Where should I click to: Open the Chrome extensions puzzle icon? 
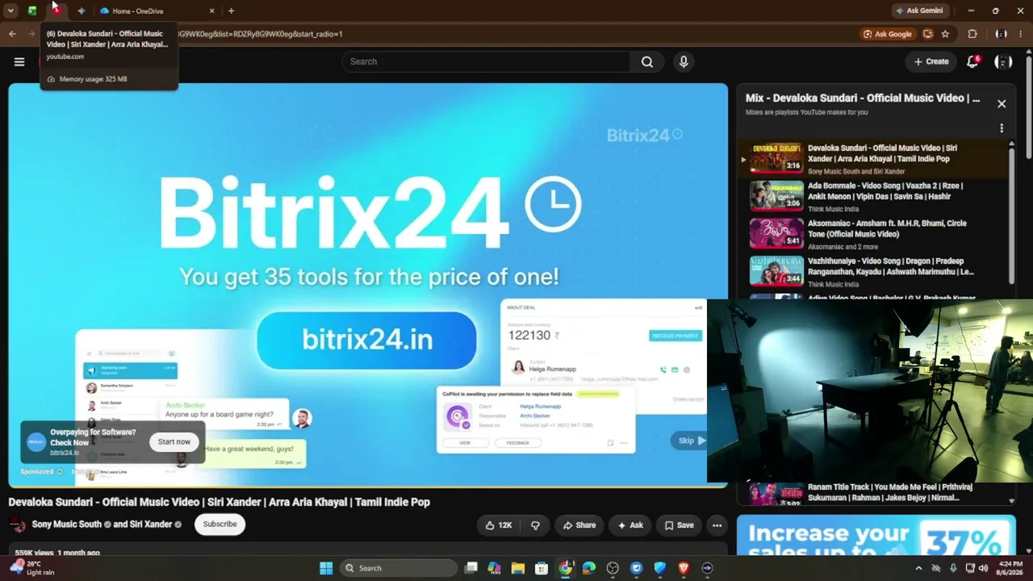coord(972,34)
